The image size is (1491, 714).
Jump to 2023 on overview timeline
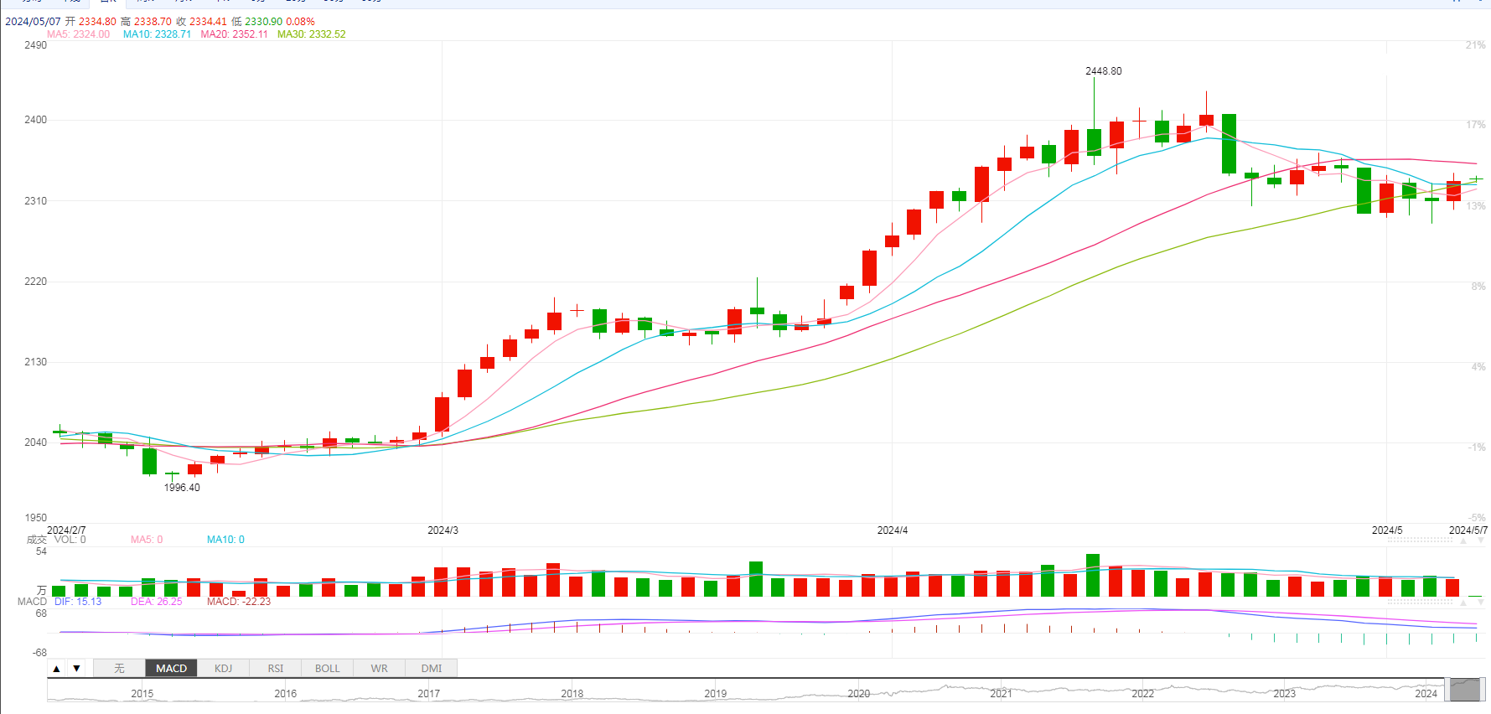(x=1285, y=694)
